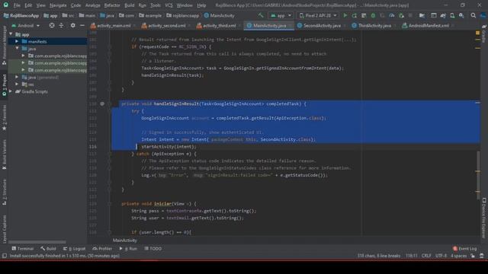488x274 pixels.
Task: Open the Run tool window at bottom
Action: [x=128, y=249]
